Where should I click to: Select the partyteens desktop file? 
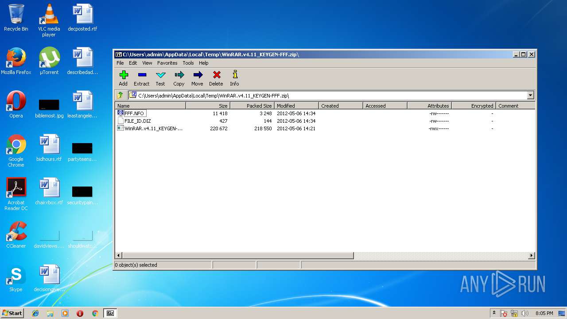coord(82,152)
